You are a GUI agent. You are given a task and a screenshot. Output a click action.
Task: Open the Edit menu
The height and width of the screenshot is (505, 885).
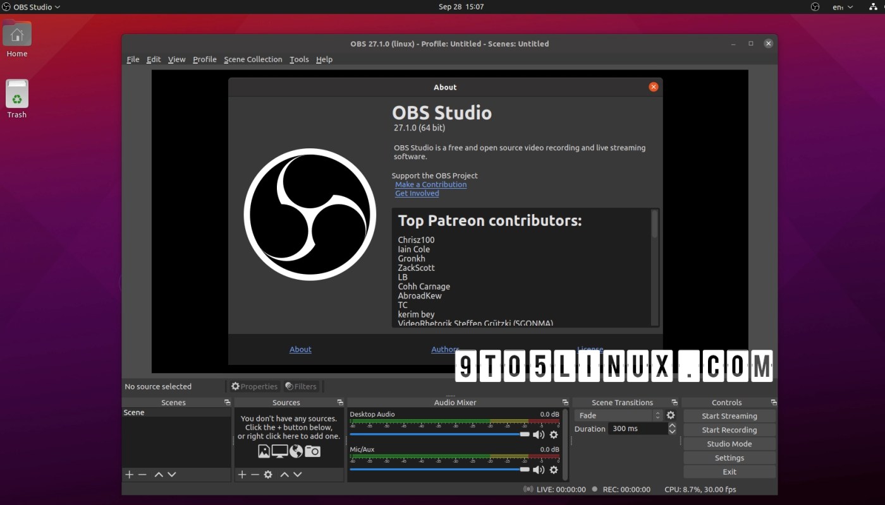pyautogui.click(x=154, y=59)
